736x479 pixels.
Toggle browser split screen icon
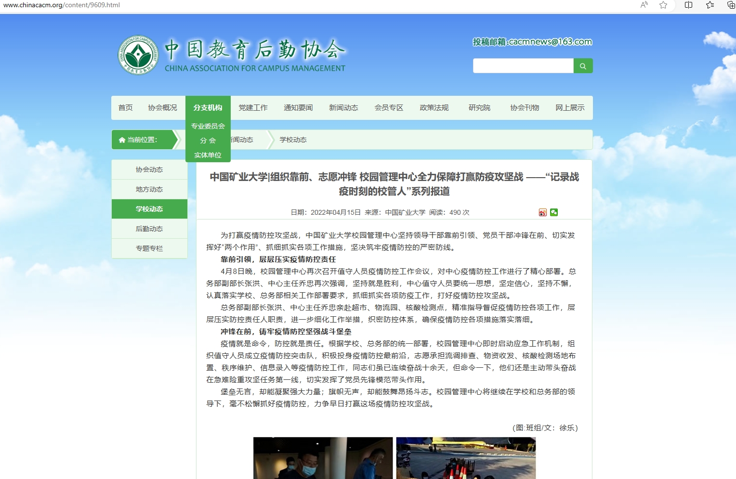[x=688, y=5]
